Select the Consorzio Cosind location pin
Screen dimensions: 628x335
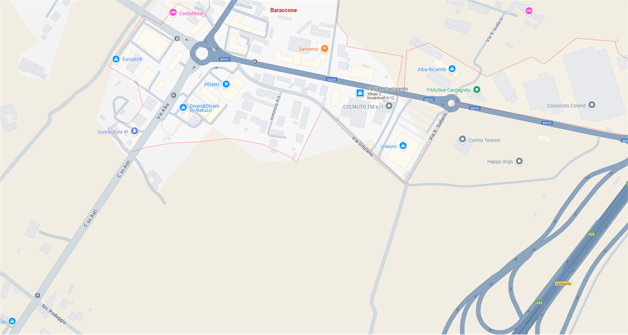(x=592, y=105)
